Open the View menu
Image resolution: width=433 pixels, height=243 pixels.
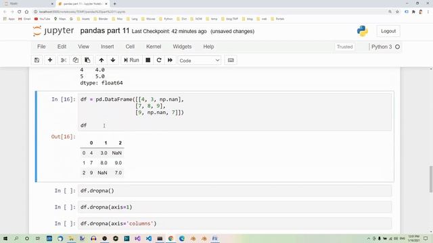pos(83,47)
